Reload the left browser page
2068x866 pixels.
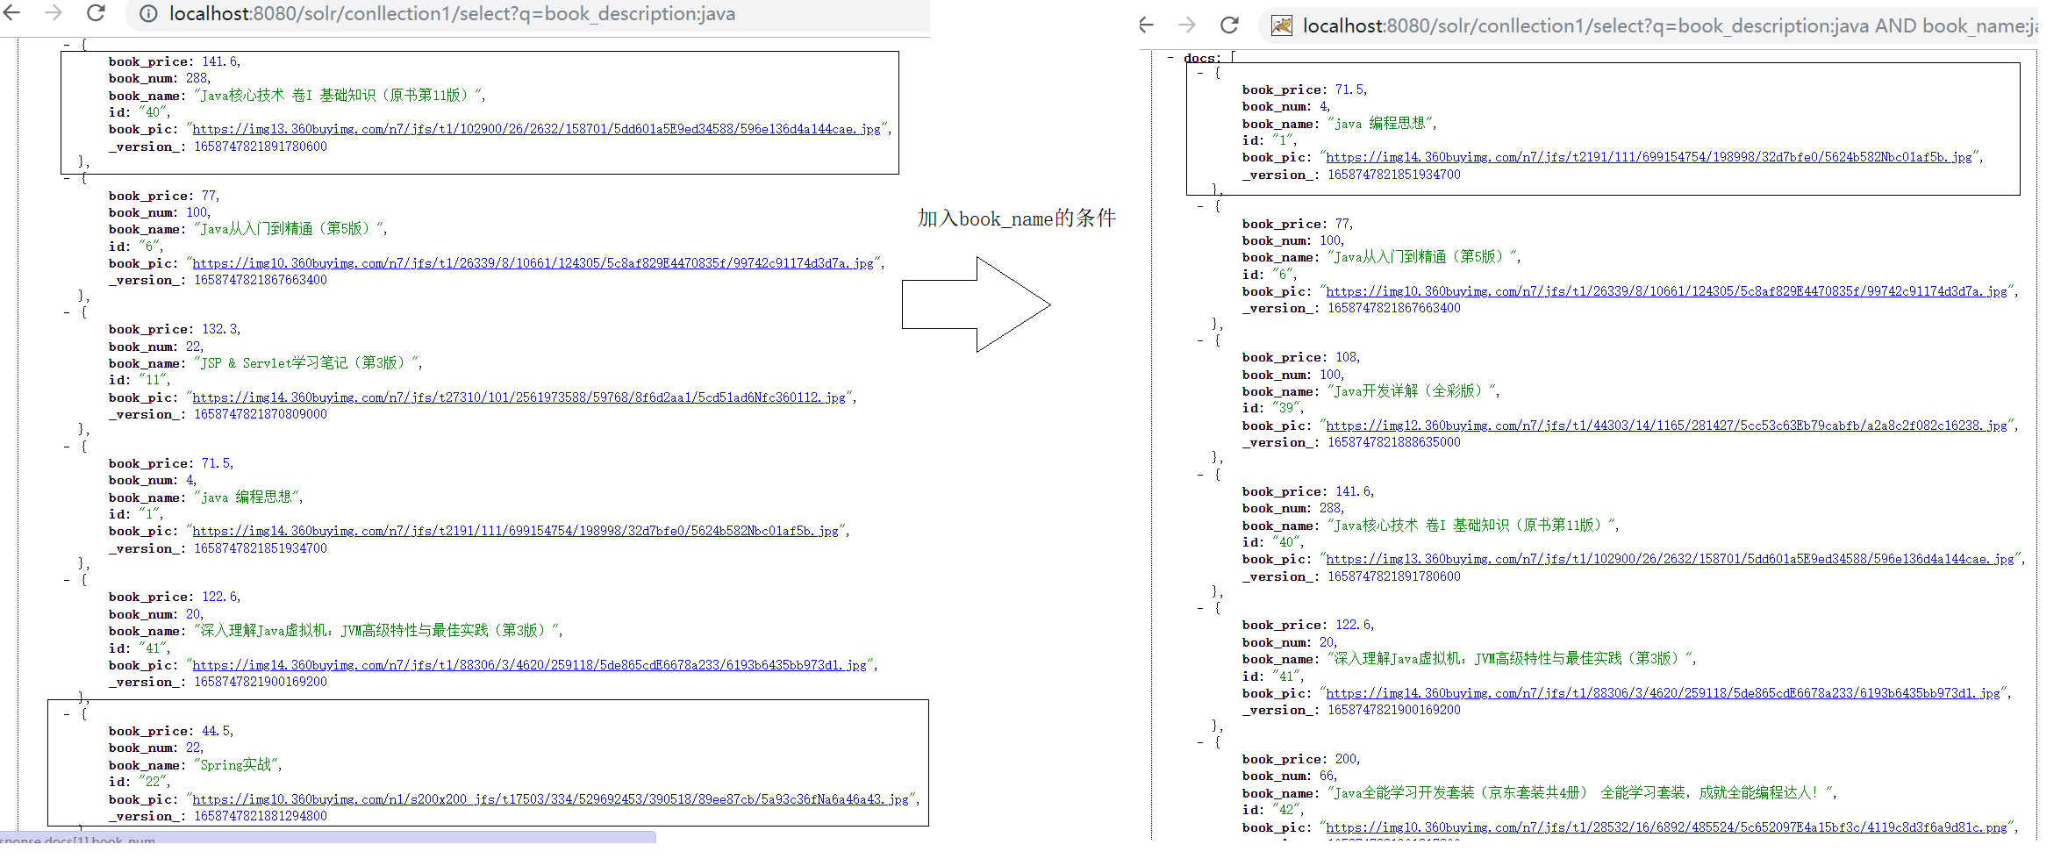pos(96,13)
